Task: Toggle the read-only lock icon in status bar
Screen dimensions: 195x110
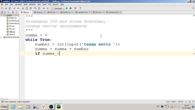Action: point(186,102)
